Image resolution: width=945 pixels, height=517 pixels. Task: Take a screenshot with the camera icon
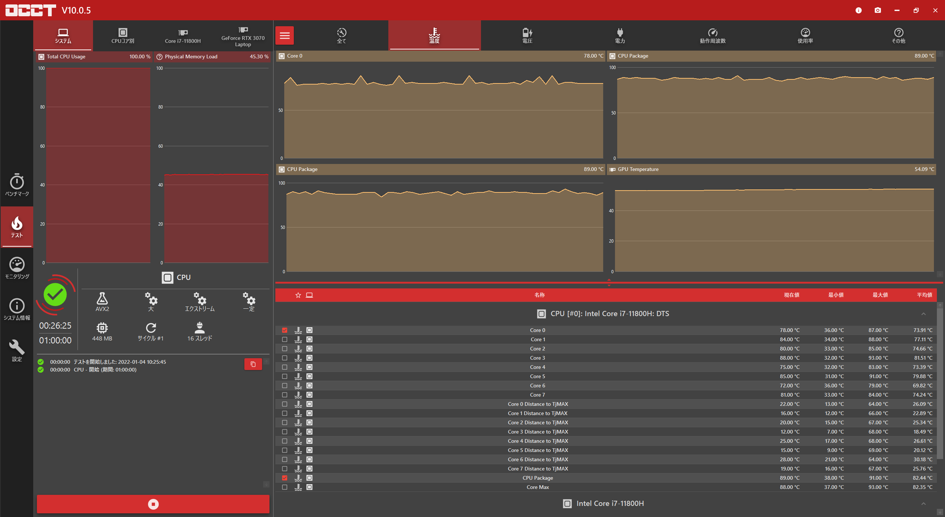[x=878, y=10]
